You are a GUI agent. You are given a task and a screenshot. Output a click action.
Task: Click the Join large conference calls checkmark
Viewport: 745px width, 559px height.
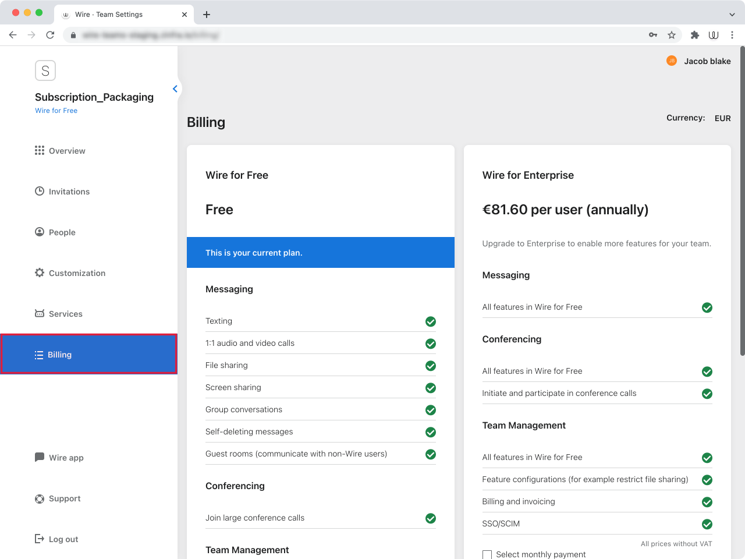coord(431,518)
